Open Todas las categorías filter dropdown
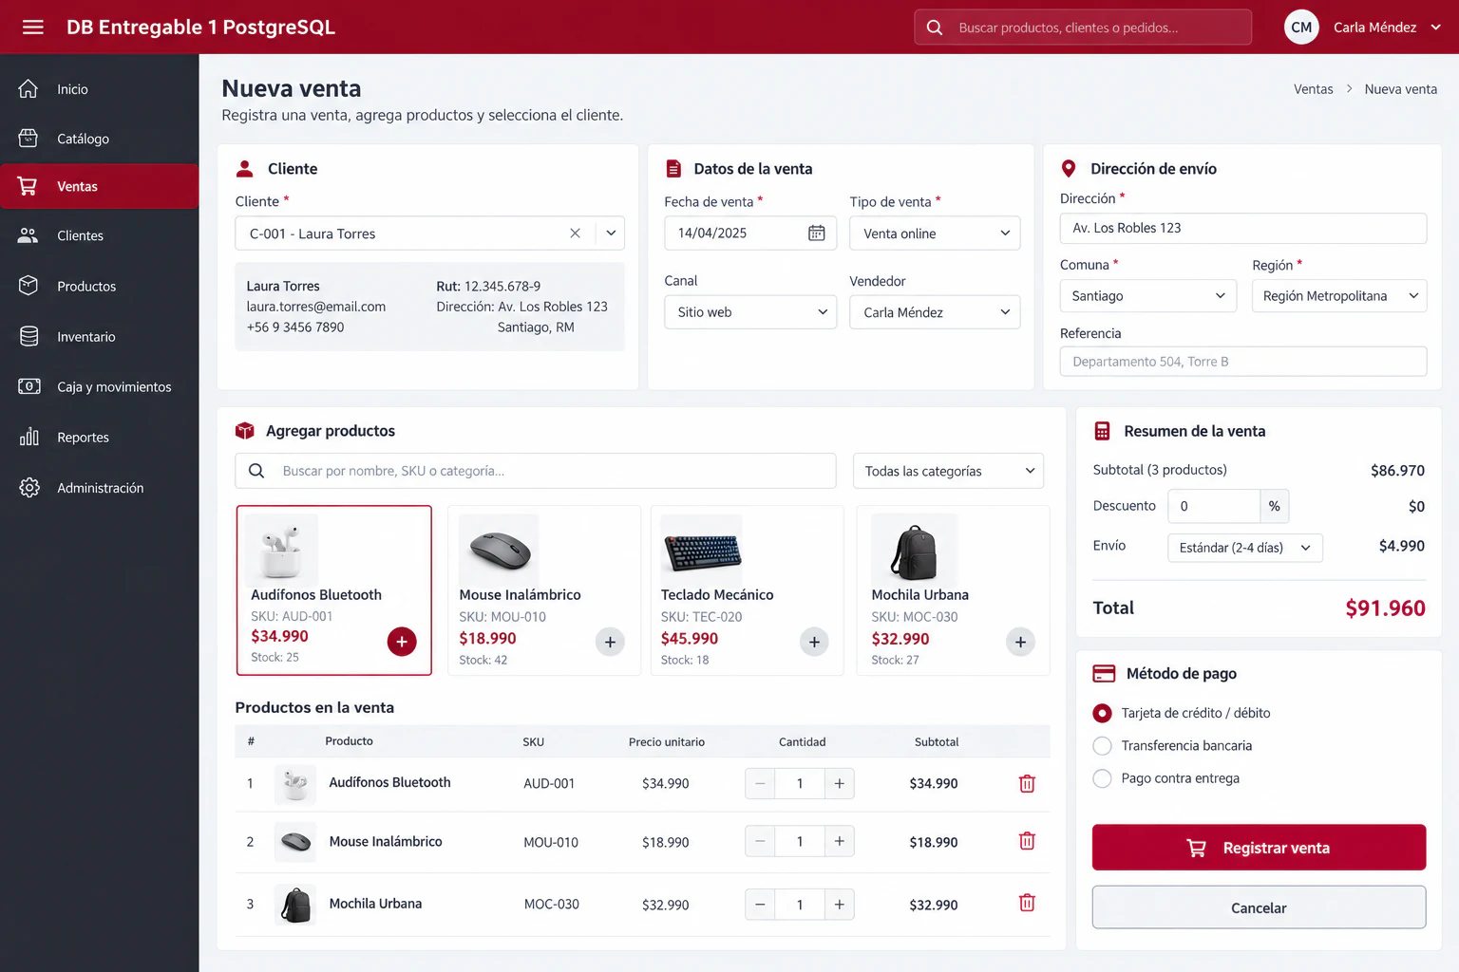This screenshot has height=972, width=1459. 948,471
